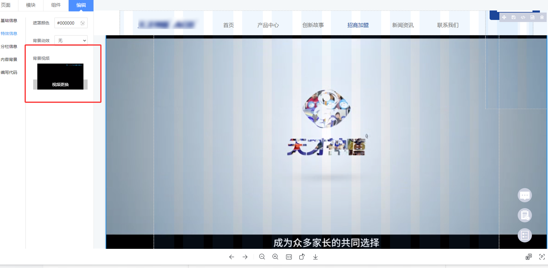Open the 分栏信息 section
The width and height of the screenshot is (548, 268).
tap(9, 47)
